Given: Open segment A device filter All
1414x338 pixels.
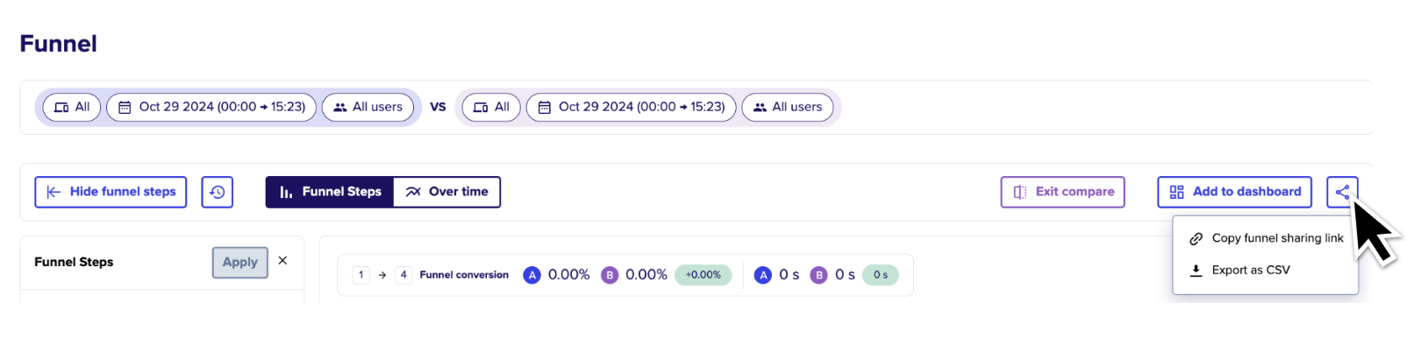Looking at the screenshot, I should [x=72, y=107].
